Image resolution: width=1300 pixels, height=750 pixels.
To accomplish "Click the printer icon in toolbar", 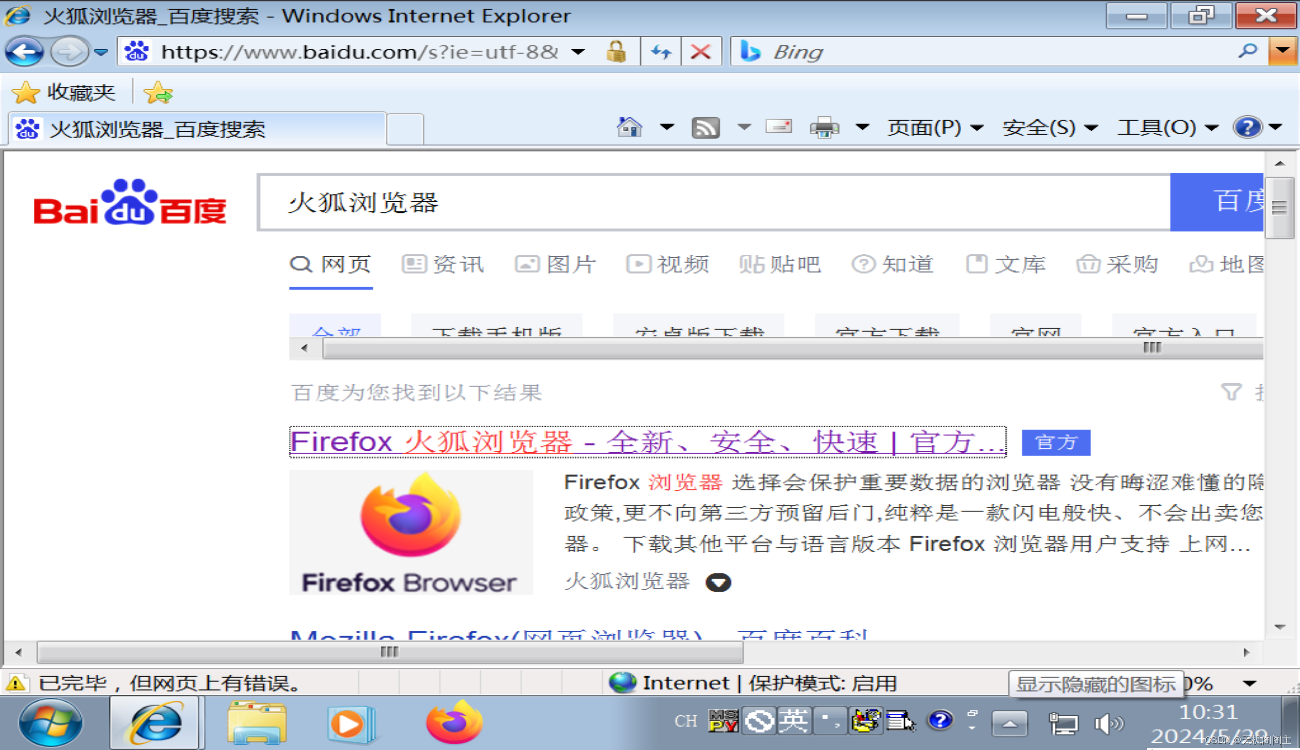I will [x=824, y=127].
